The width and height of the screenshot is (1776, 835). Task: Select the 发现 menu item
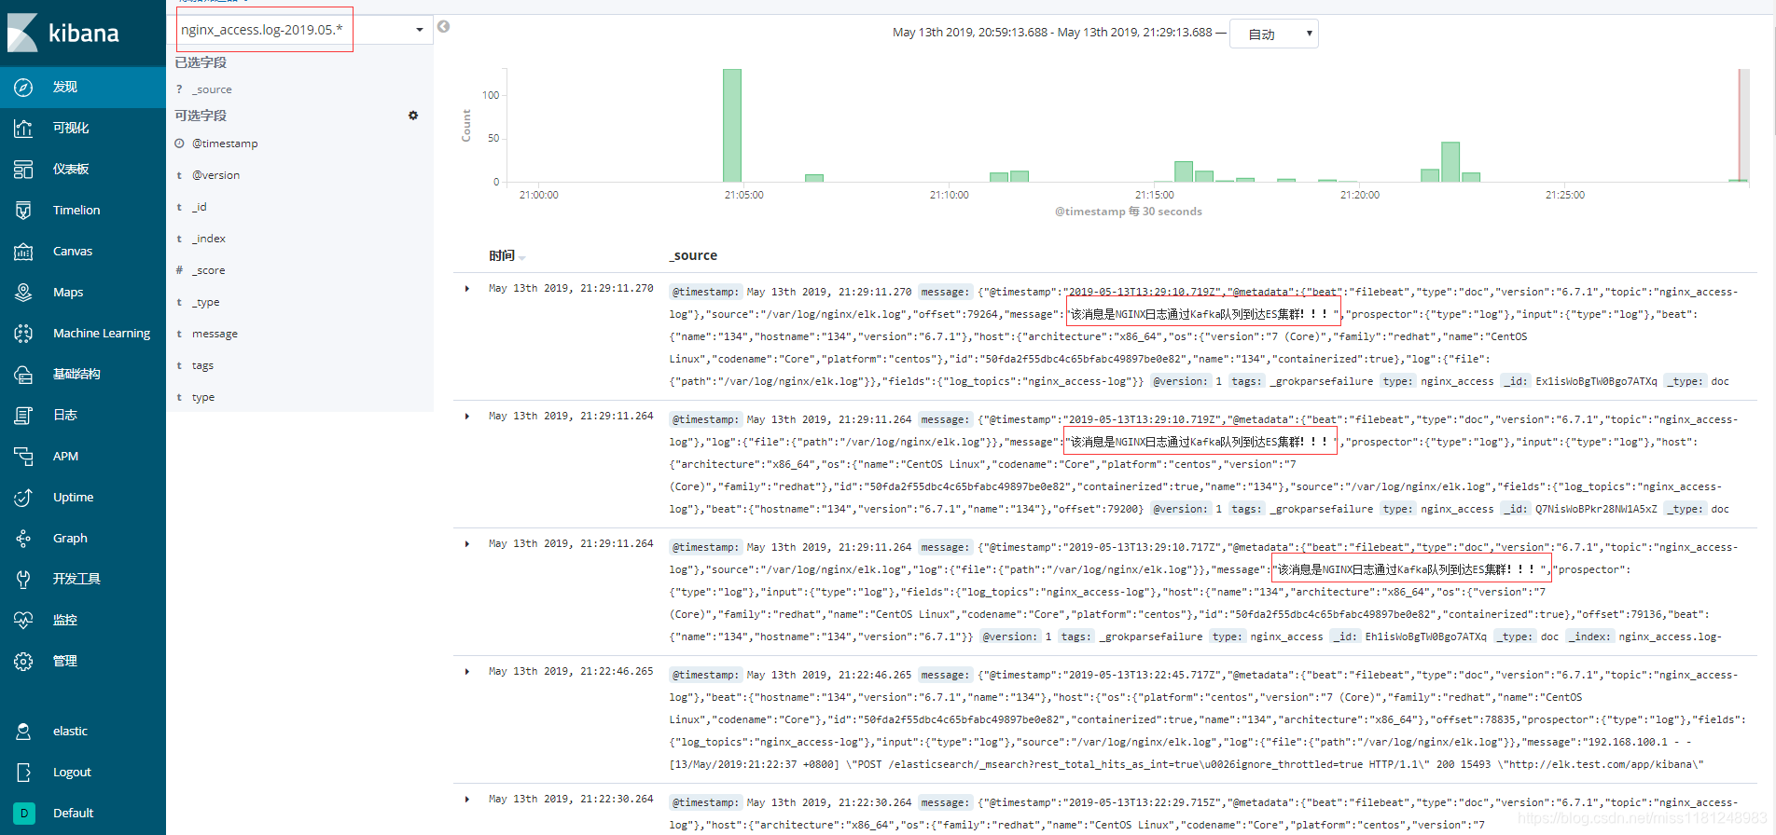point(65,87)
